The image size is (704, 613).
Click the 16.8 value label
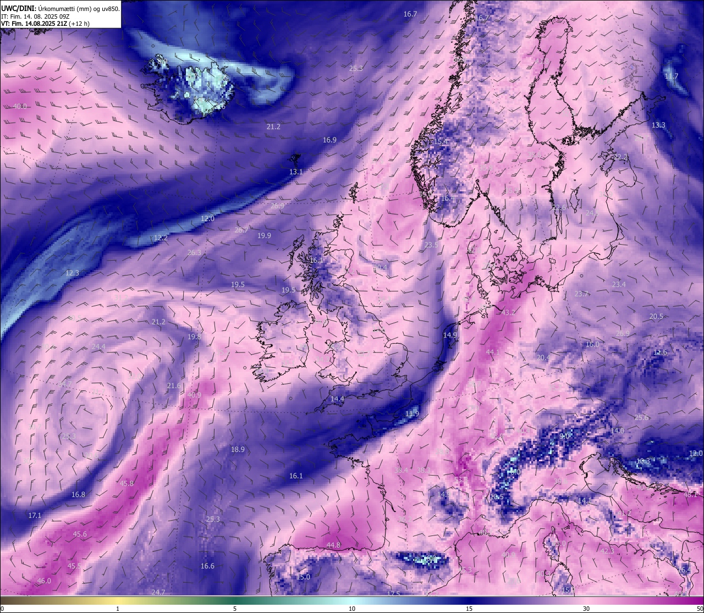79,495
